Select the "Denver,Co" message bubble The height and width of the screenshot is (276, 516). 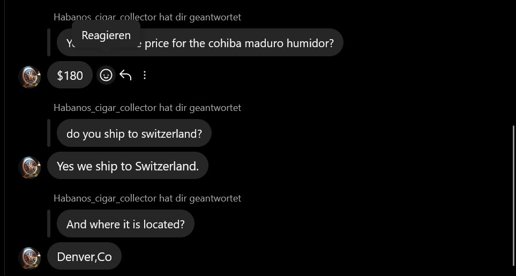tap(84, 257)
